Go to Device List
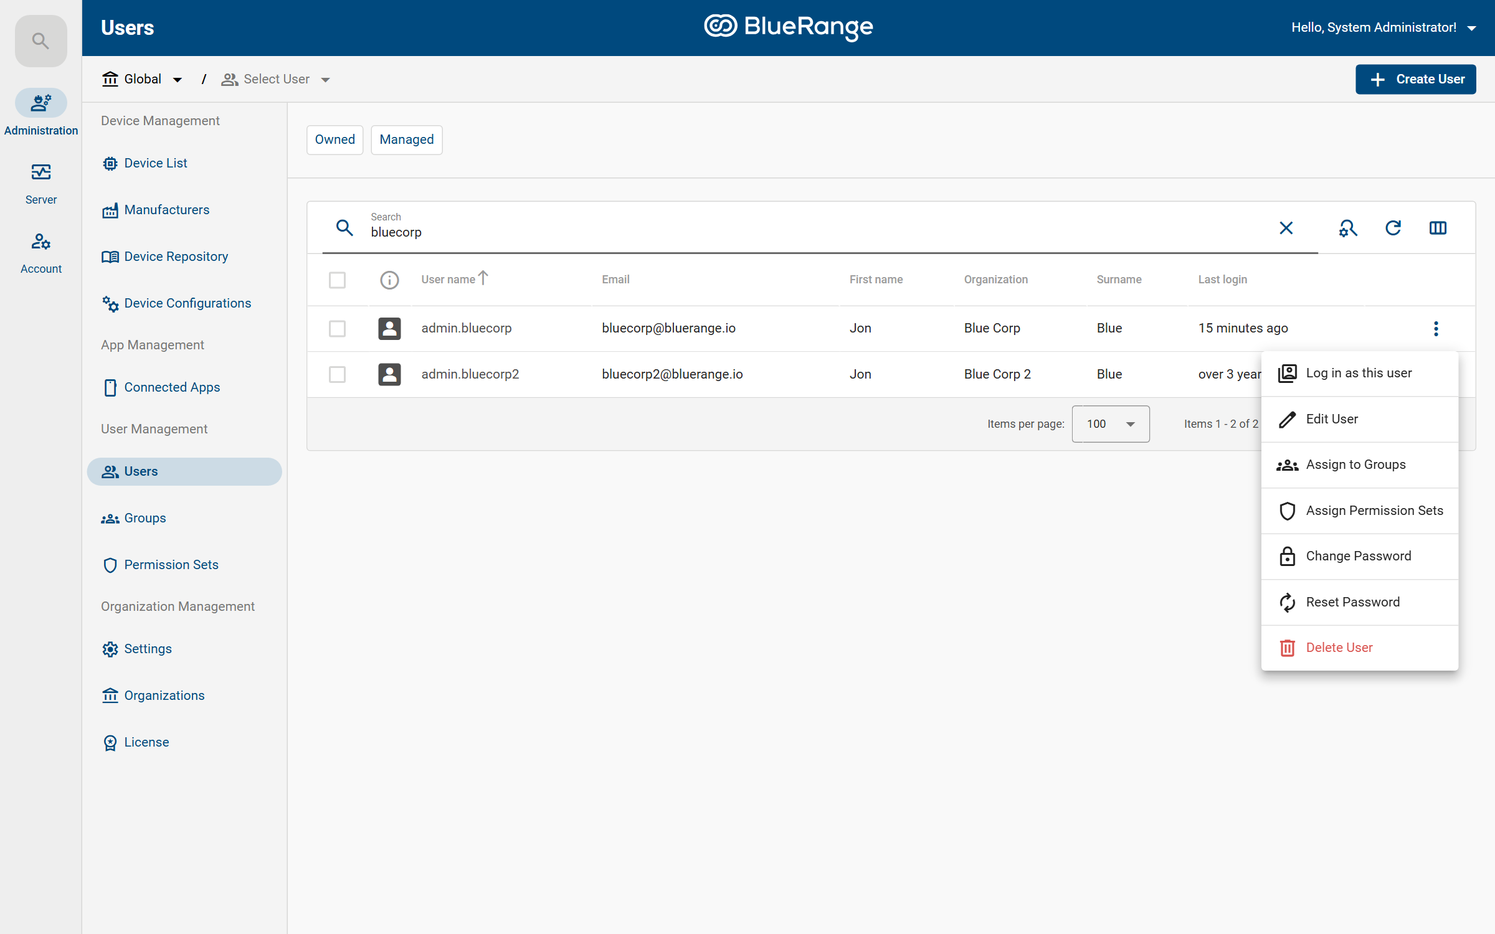This screenshot has height=934, width=1495. tap(184, 163)
